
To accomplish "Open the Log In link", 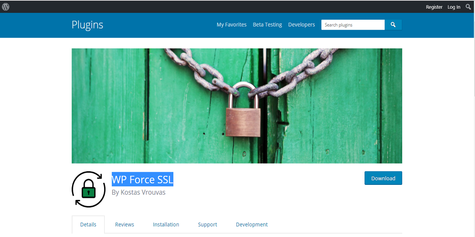I will tap(454, 7).
